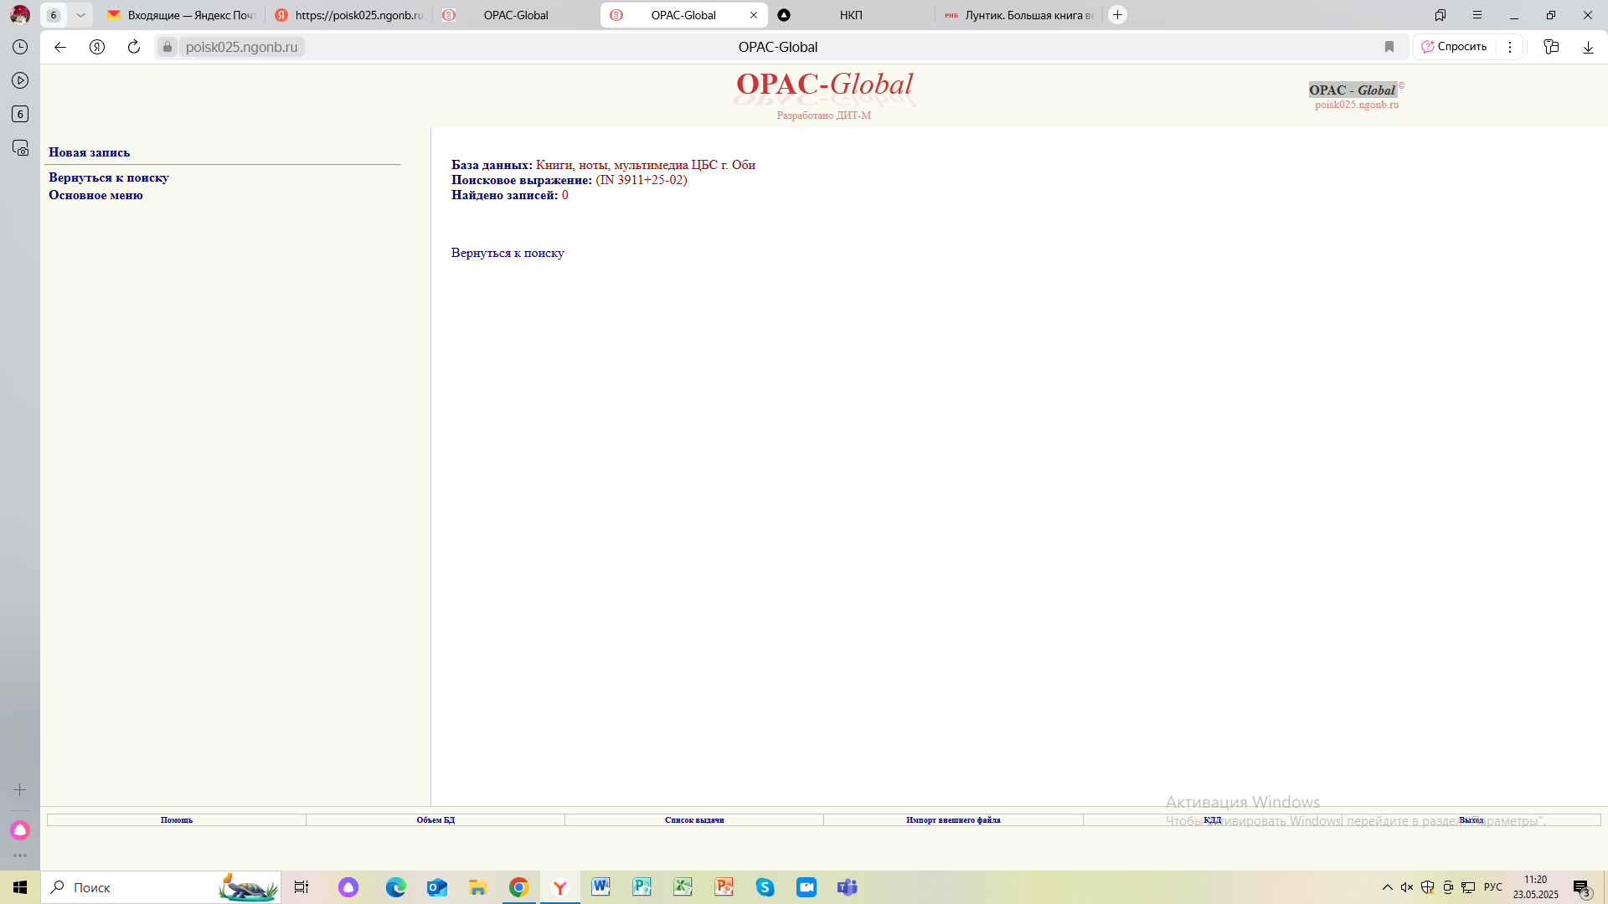Click the Yandex home icon near address bar
The height and width of the screenshot is (904, 1608).
97,47
